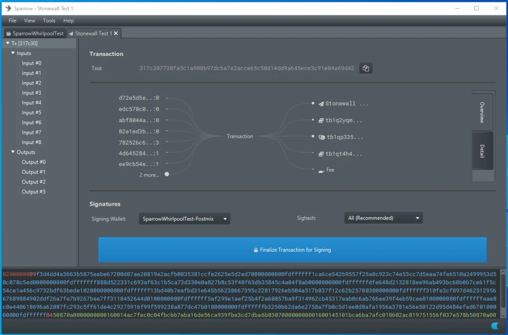Select Output #2 in the tree
This screenshot has height=335, width=508.
(x=34, y=182)
